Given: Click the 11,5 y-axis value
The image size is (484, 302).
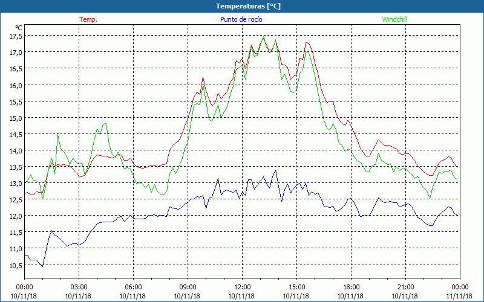Looking at the screenshot, I should [x=16, y=233].
